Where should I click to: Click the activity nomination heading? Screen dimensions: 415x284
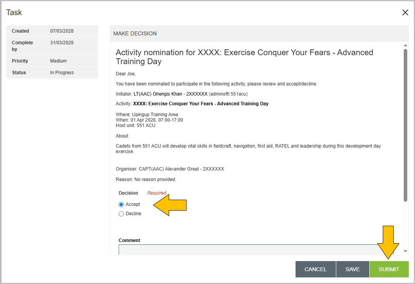[244, 57]
